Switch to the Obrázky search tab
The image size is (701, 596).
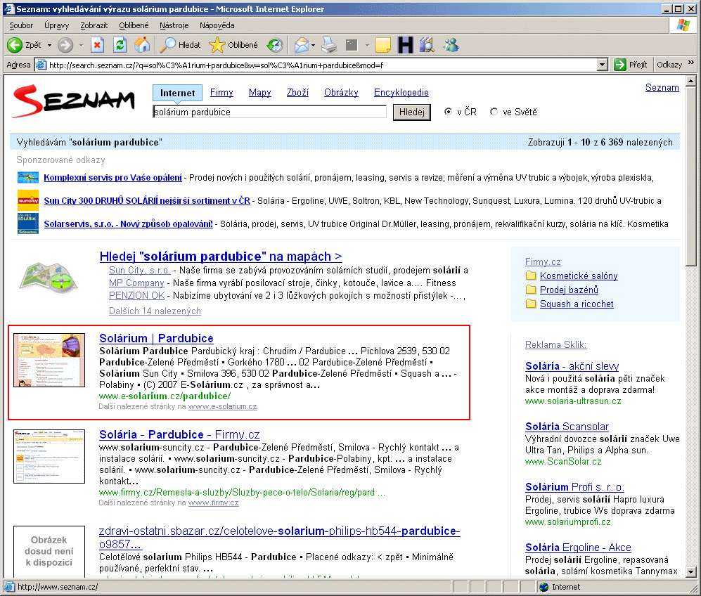(341, 93)
